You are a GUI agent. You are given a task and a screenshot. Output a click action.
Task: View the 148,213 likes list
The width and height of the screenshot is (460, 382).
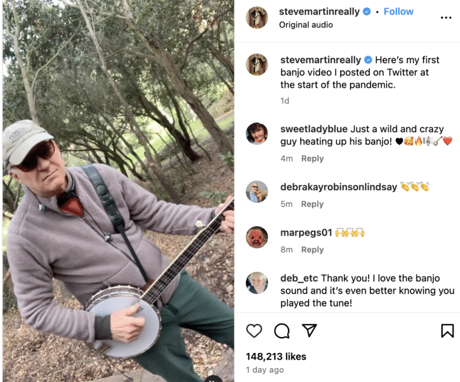click(276, 356)
